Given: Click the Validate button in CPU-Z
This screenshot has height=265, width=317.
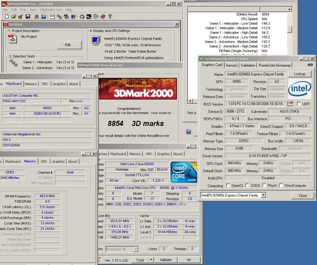Looking at the screenshot, I should pos(166,260).
